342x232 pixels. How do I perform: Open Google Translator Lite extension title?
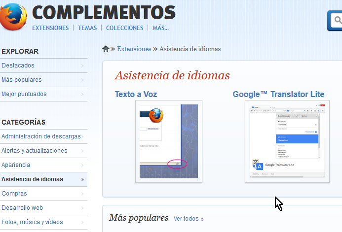click(278, 94)
